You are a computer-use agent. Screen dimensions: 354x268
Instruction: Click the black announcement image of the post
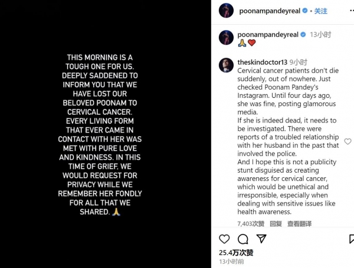click(x=106, y=134)
